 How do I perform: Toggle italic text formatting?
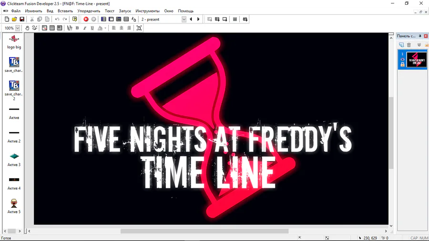(85, 28)
